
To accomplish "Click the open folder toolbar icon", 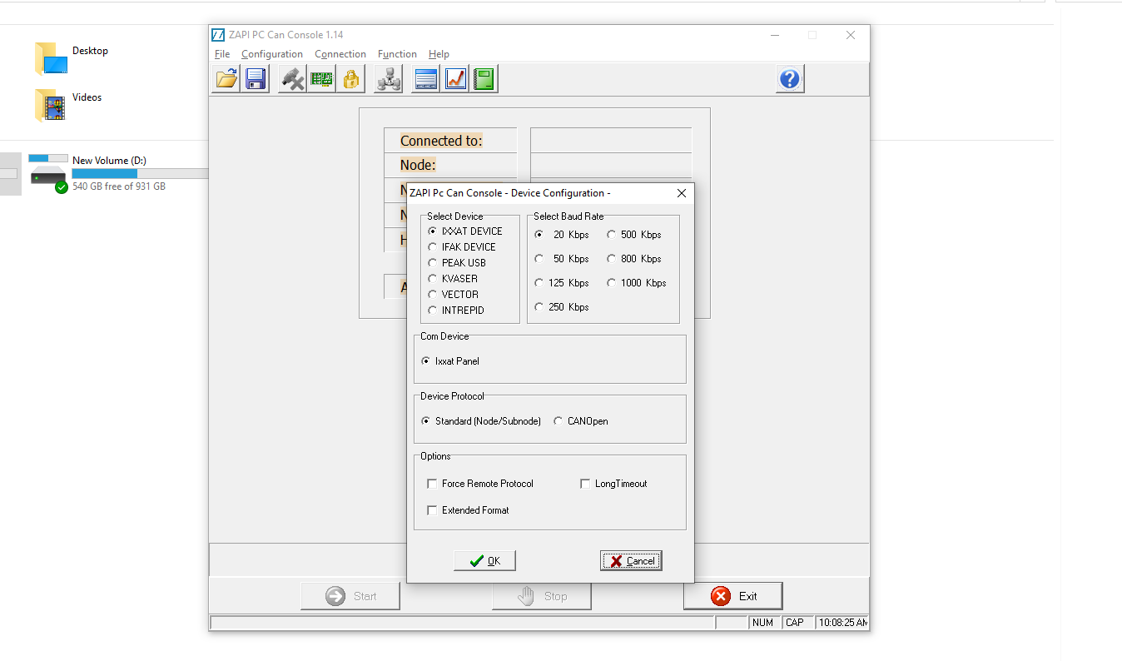I will pyautogui.click(x=226, y=79).
